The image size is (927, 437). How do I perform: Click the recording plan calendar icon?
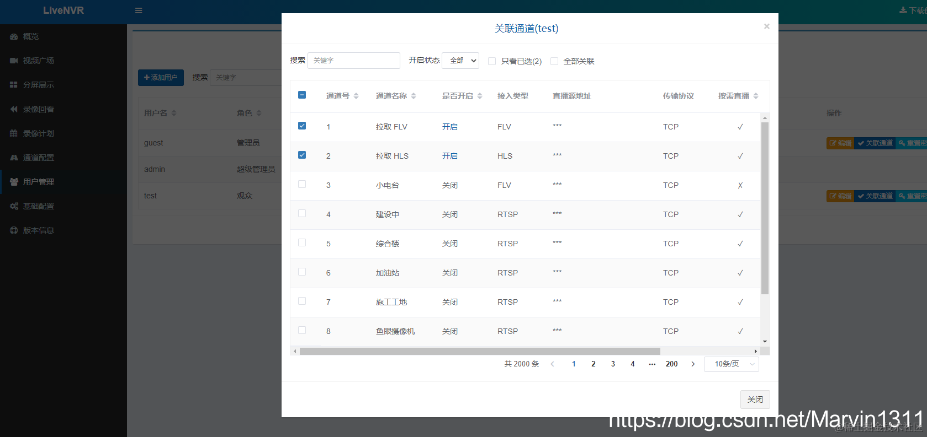14,133
